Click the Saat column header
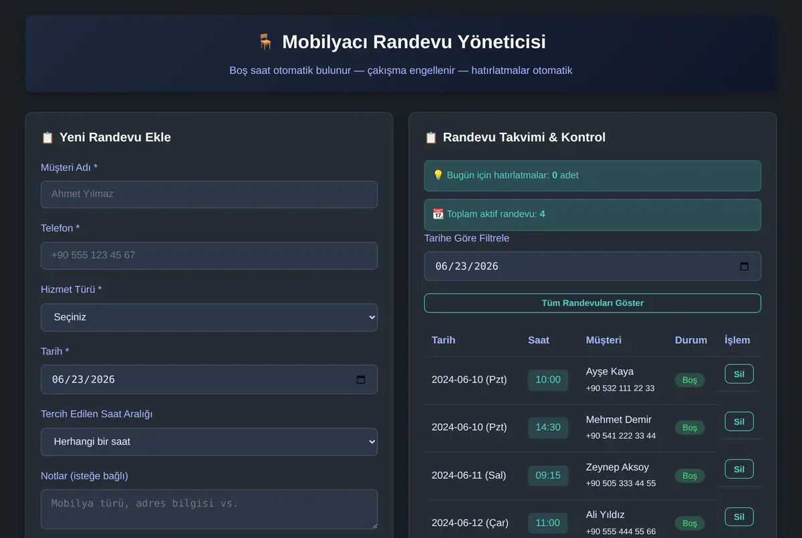This screenshot has width=802, height=538. (x=539, y=340)
